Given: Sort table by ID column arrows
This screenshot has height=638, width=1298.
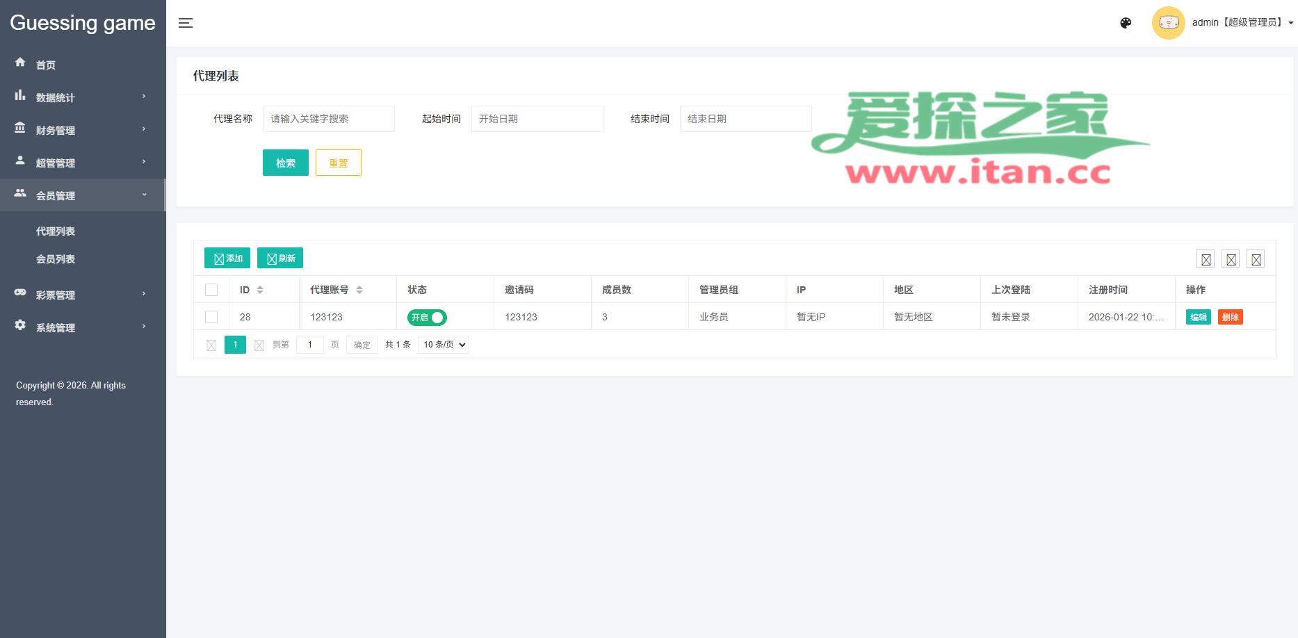Looking at the screenshot, I should [x=260, y=290].
